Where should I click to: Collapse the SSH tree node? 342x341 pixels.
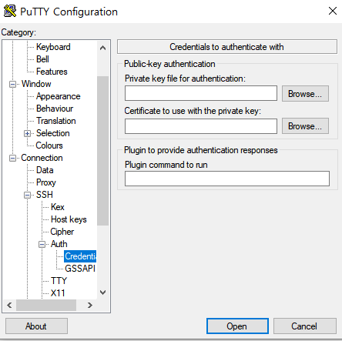click(27, 195)
